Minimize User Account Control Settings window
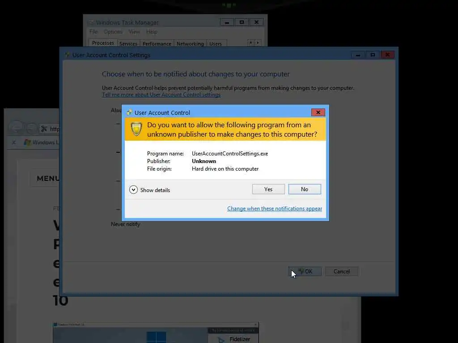The height and width of the screenshot is (343, 458). pos(358,55)
